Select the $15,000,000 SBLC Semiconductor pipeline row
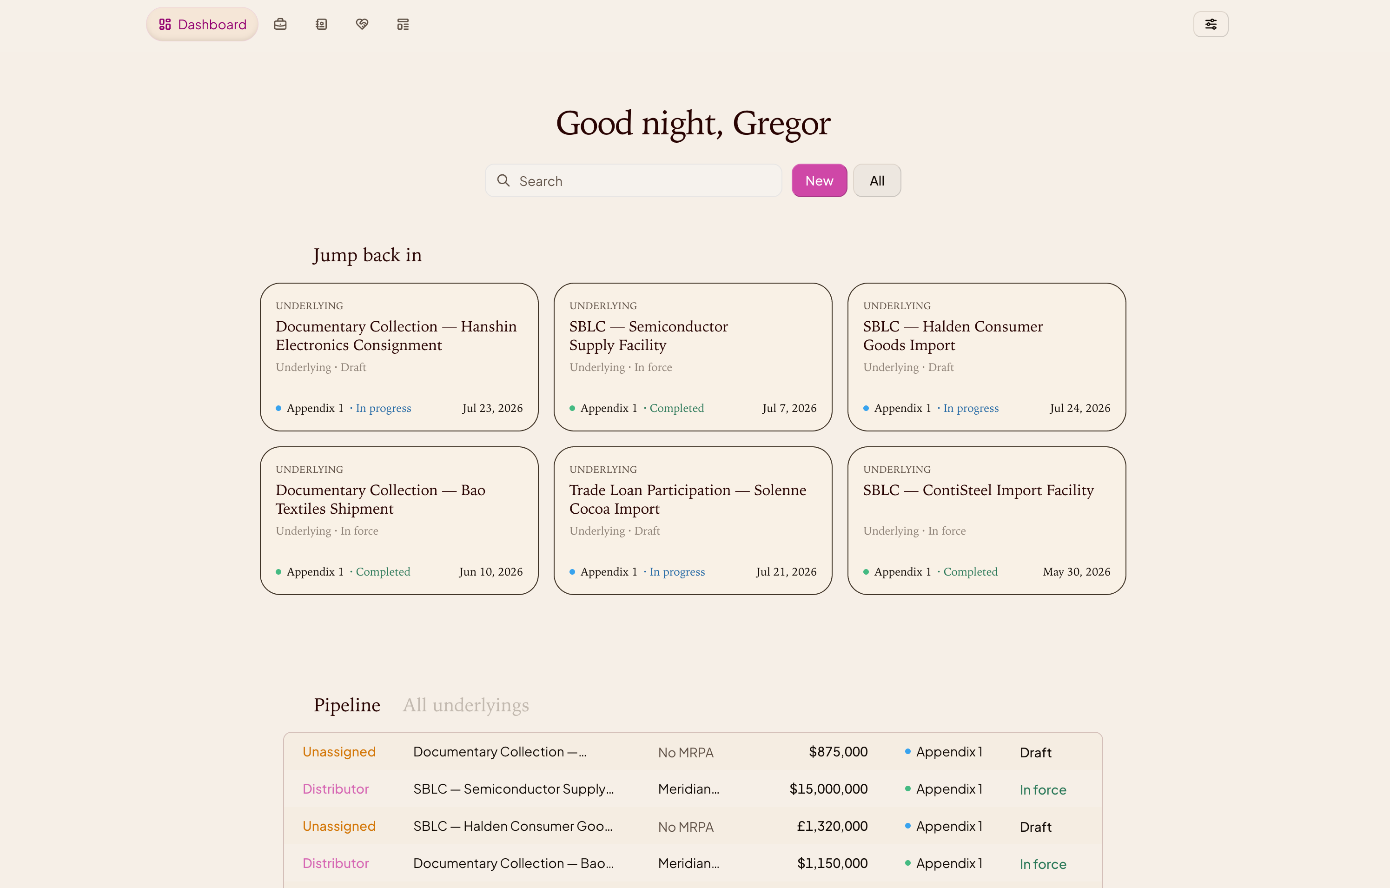This screenshot has height=888, width=1390. (693, 789)
